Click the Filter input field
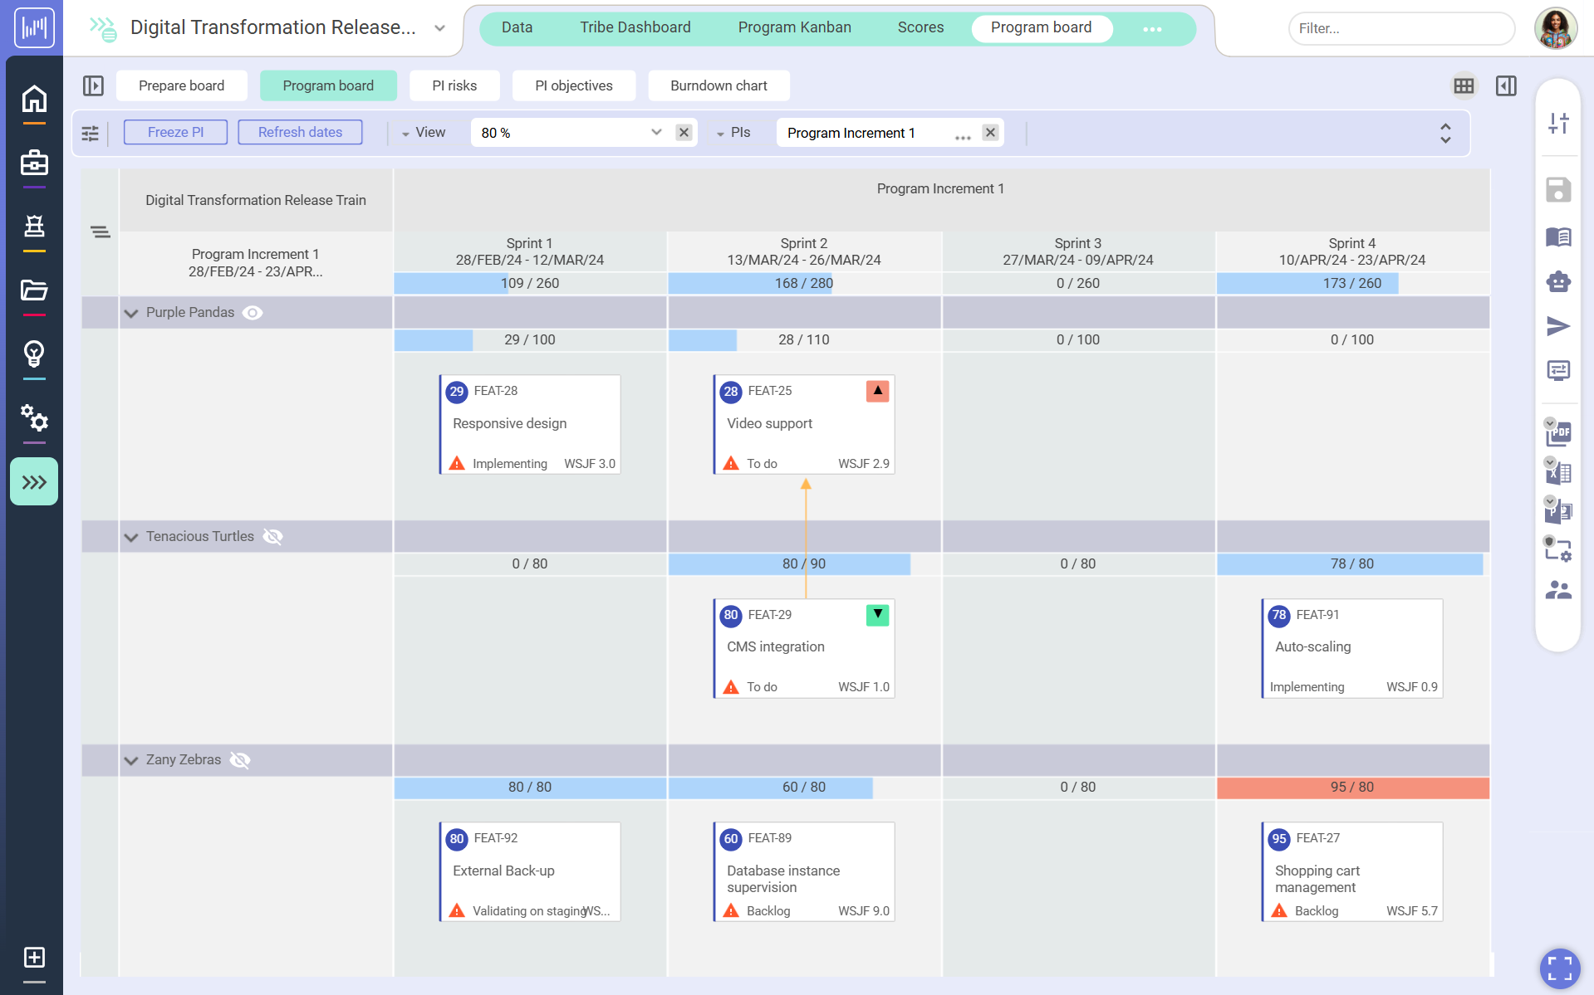This screenshot has height=995, width=1594. click(x=1400, y=28)
